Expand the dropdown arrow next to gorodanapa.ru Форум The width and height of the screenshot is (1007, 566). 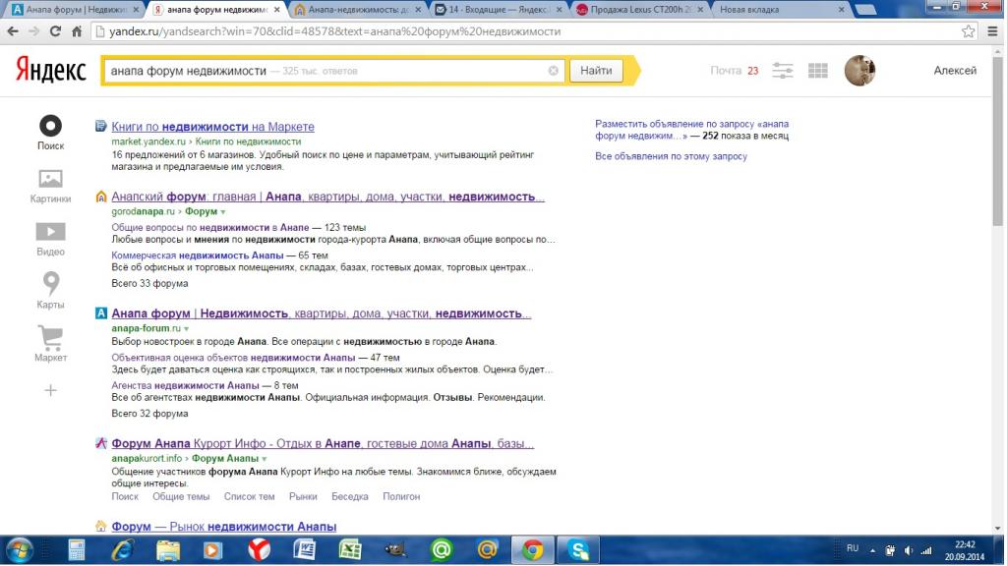click(223, 212)
